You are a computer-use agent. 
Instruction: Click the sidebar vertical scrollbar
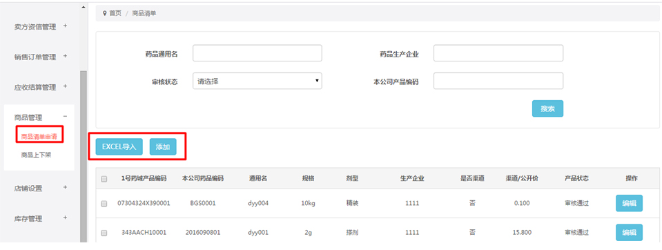click(x=83, y=156)
